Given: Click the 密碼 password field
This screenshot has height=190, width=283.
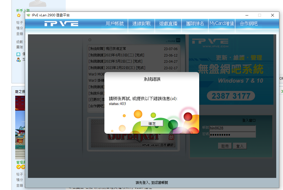Looking at the screenshot, I should pyautogui.click(x=232, y=135).
